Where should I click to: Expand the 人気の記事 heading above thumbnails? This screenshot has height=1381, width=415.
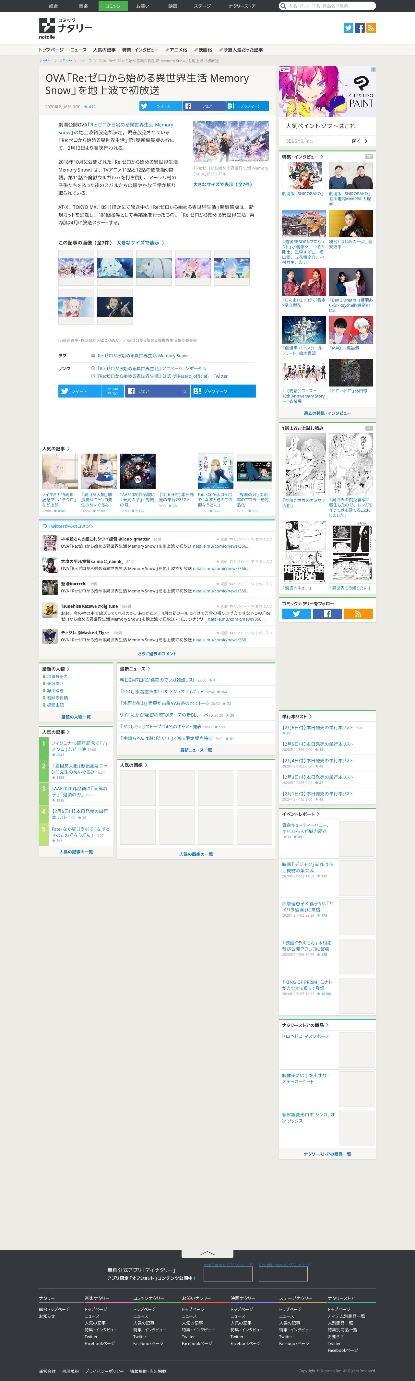tap(56, 449)
